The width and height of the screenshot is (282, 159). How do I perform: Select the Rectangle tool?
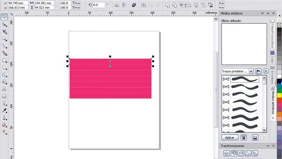point(4,61)
